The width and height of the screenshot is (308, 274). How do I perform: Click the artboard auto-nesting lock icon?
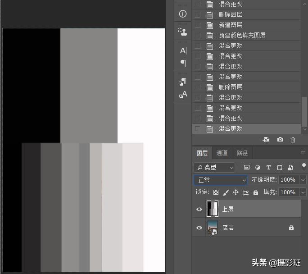[x=245, y=192]
